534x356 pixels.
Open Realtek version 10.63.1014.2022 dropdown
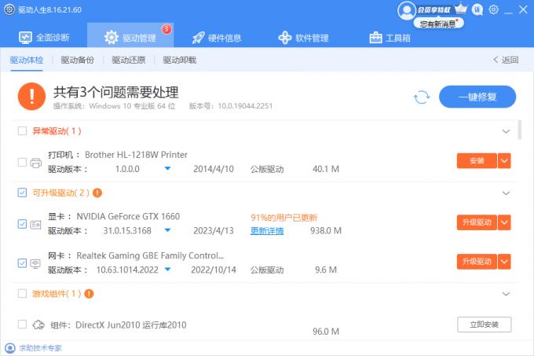point(167,270)
